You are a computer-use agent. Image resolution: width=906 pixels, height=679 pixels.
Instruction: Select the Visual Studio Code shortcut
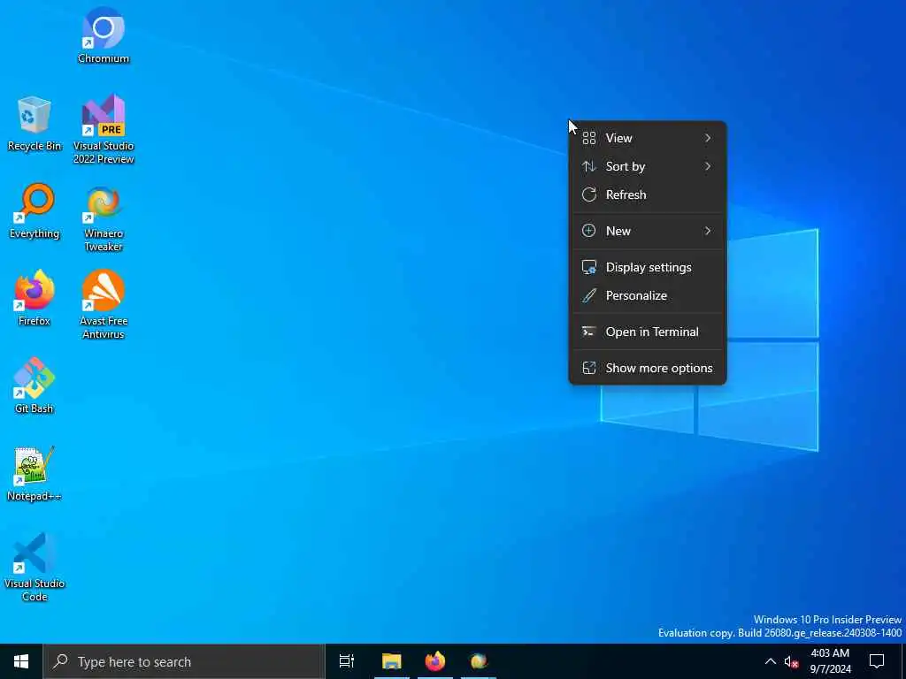point(35,567)
